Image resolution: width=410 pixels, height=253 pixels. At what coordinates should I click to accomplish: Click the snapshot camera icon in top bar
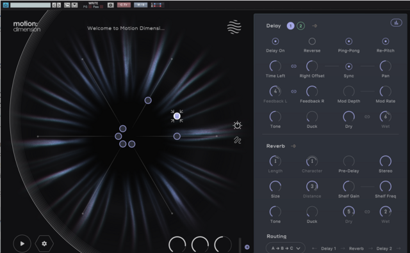click(111, 5)
